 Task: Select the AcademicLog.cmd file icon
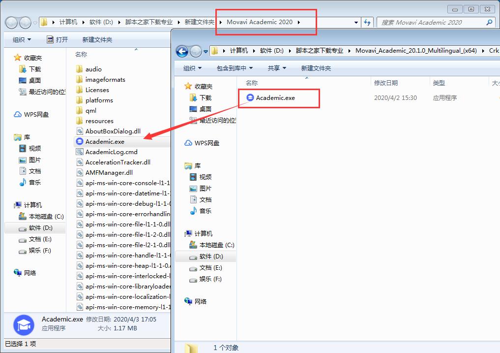pos(80,152)
